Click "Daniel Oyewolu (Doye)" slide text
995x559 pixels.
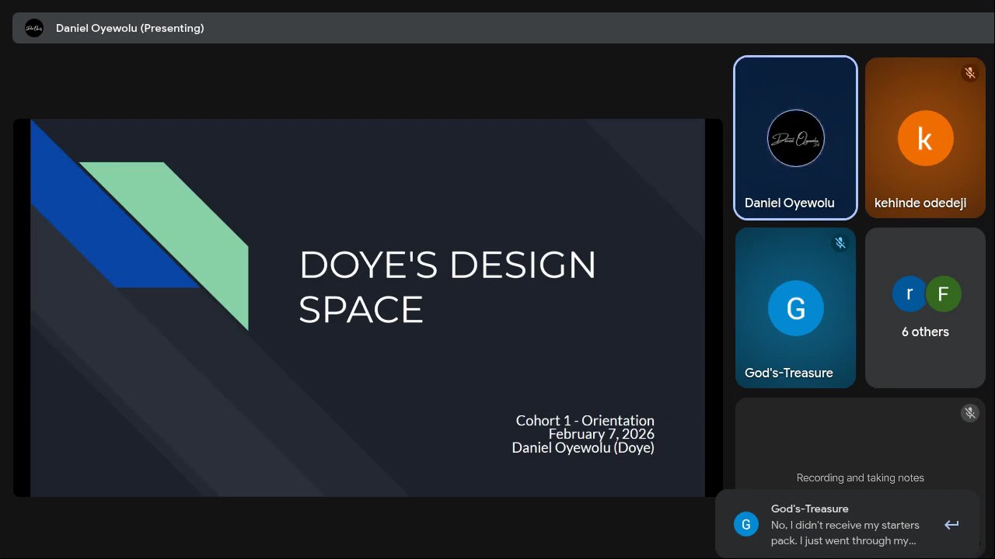point(583,447)
